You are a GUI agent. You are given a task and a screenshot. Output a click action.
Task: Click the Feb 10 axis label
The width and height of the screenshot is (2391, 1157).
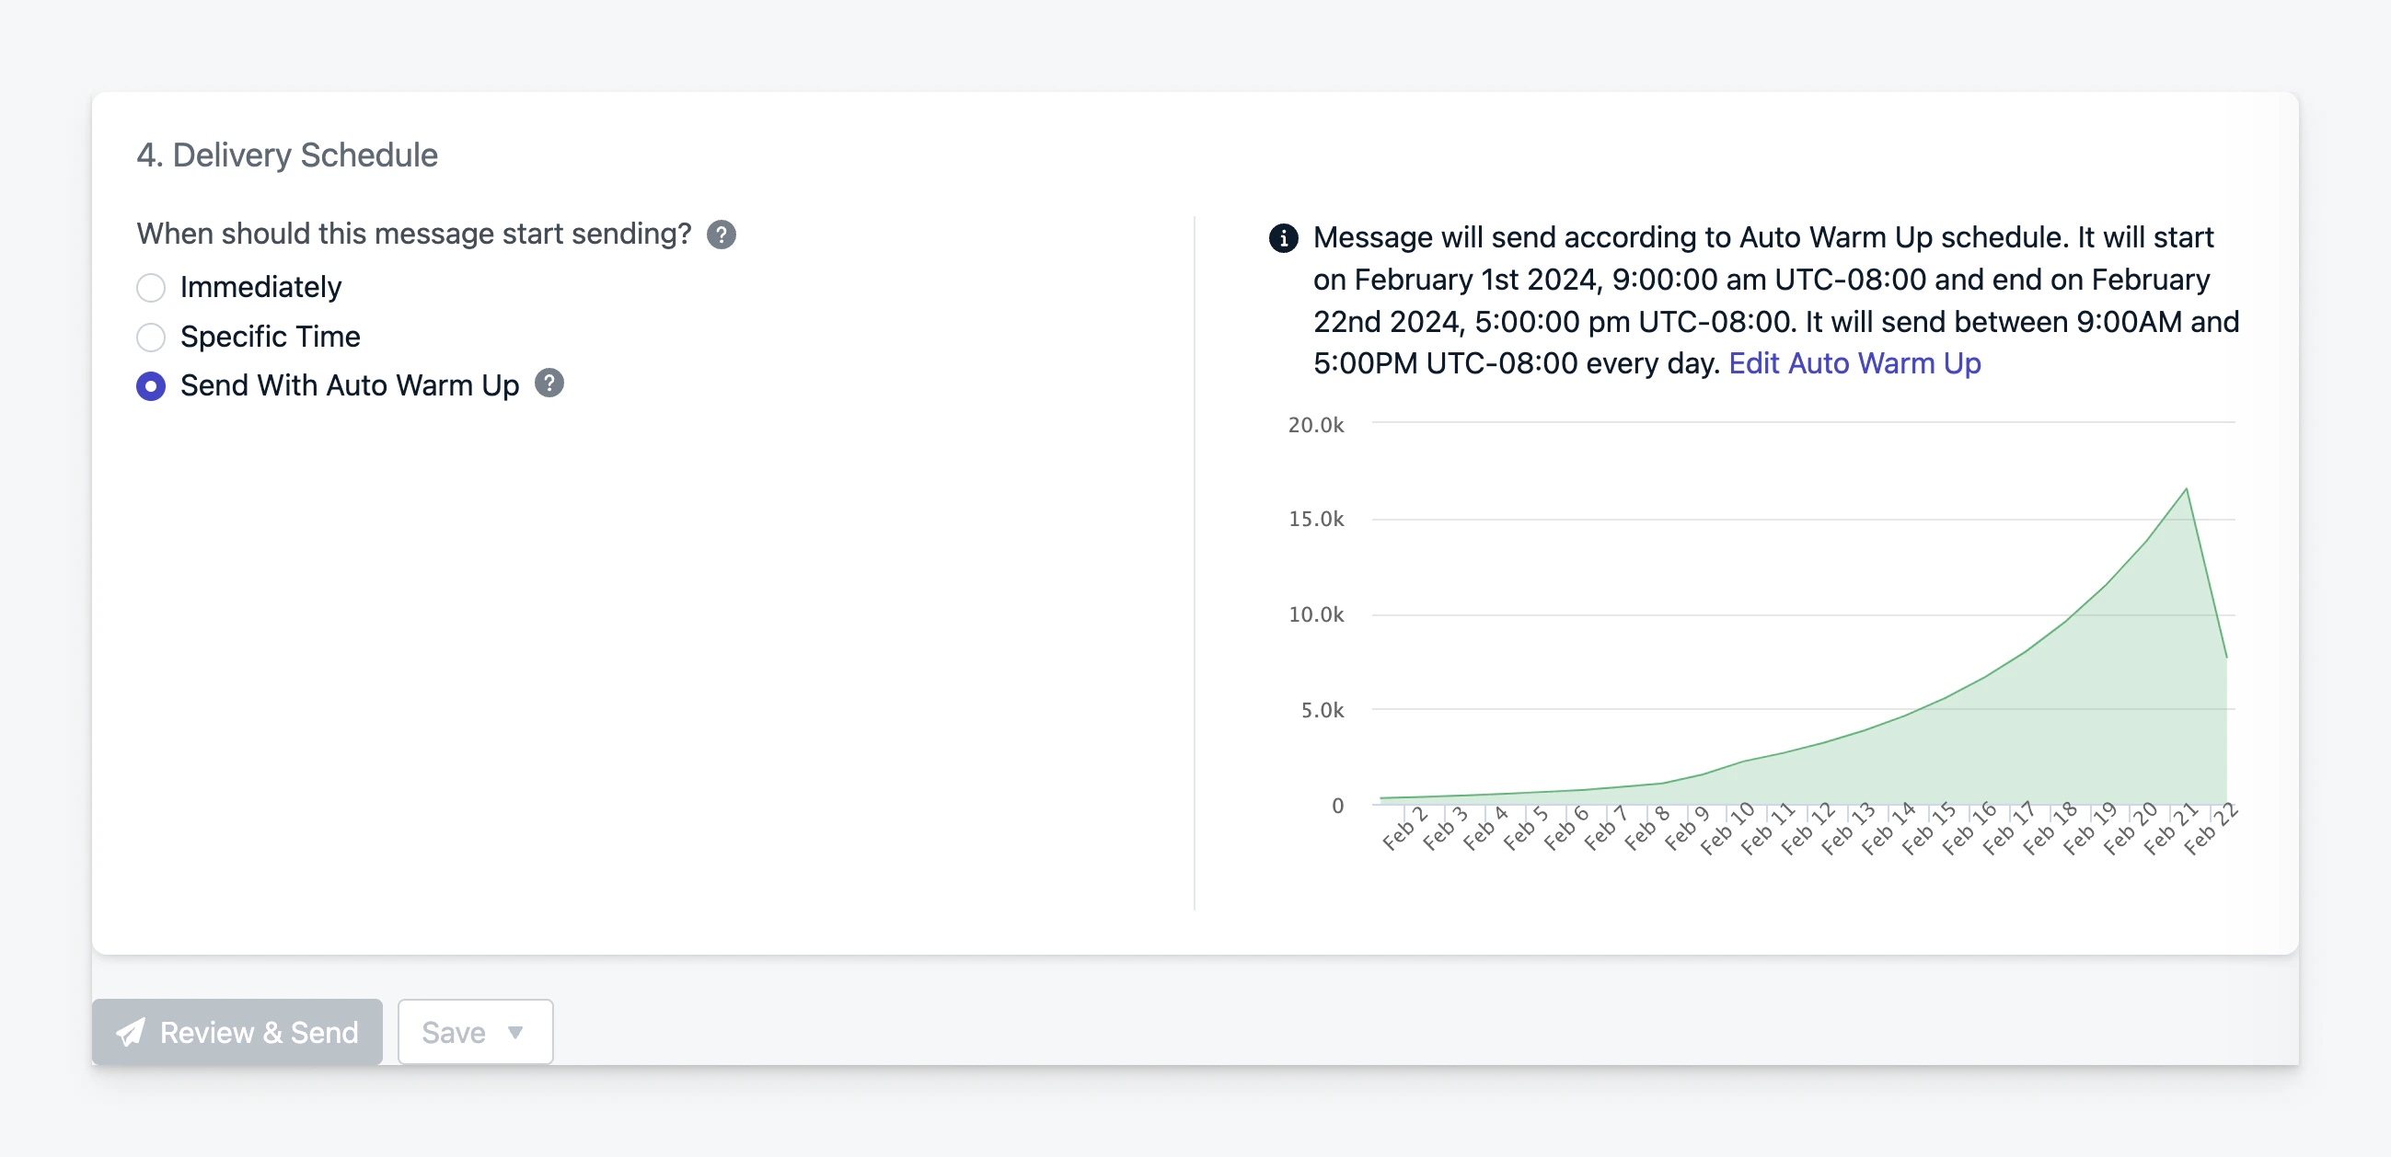[1727, 829]
